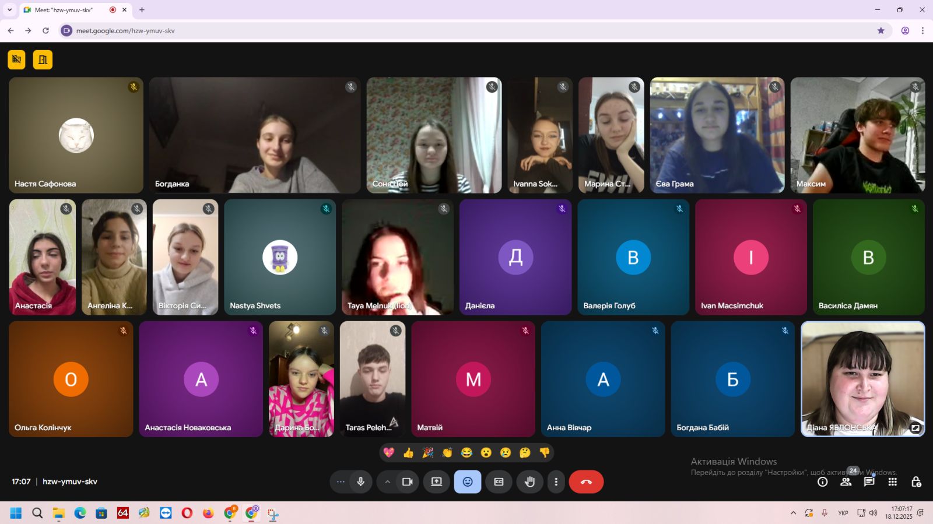Open the activities grid icon
The width and height of the screenshot is (933, 524).
[892, 482]
